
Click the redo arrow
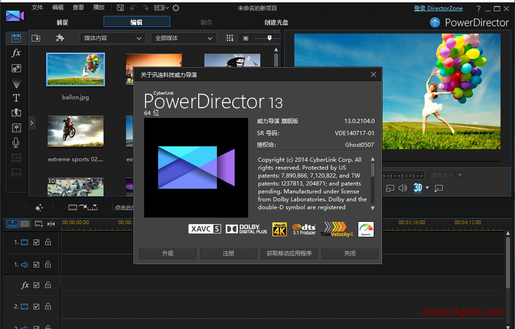[x=145, y=8]
